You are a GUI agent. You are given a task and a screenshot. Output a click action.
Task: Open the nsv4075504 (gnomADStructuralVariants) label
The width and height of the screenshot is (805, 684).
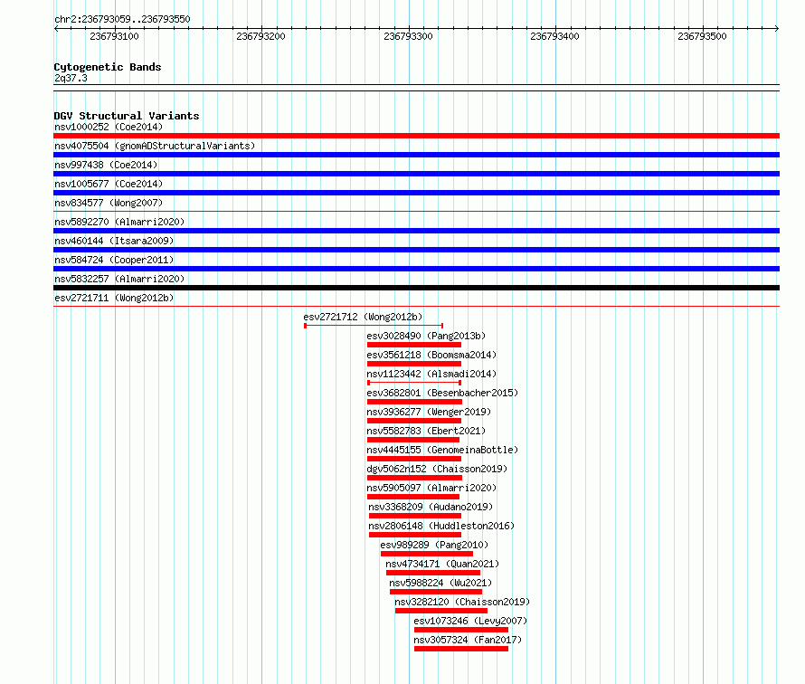[x=155, y=146]
